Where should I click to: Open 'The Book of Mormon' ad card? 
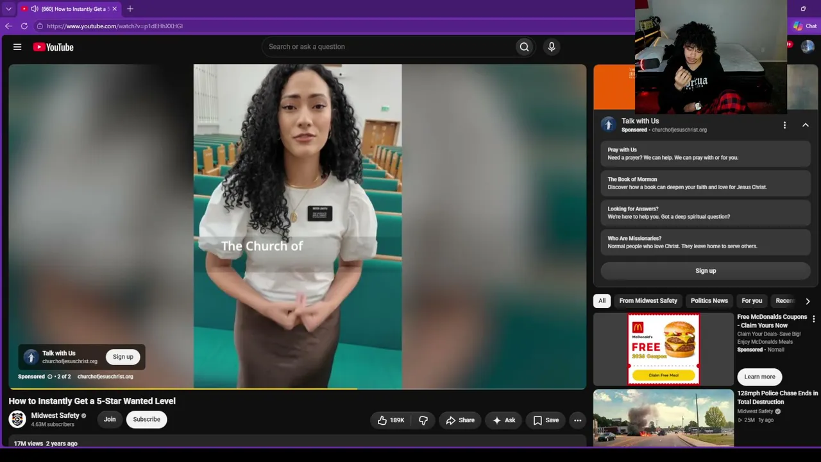(706, 184)
